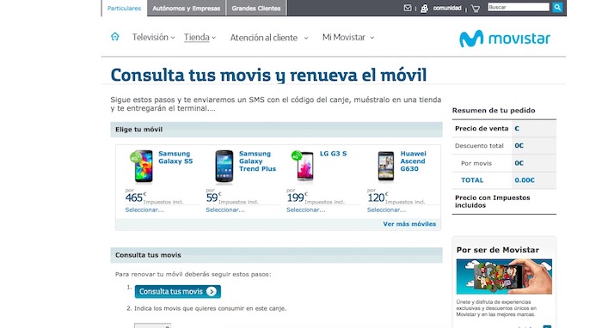The height and width of the screenshot is (328, 602).
Task: Click step 2 text Indica los movis
Action: pos(210,308)
